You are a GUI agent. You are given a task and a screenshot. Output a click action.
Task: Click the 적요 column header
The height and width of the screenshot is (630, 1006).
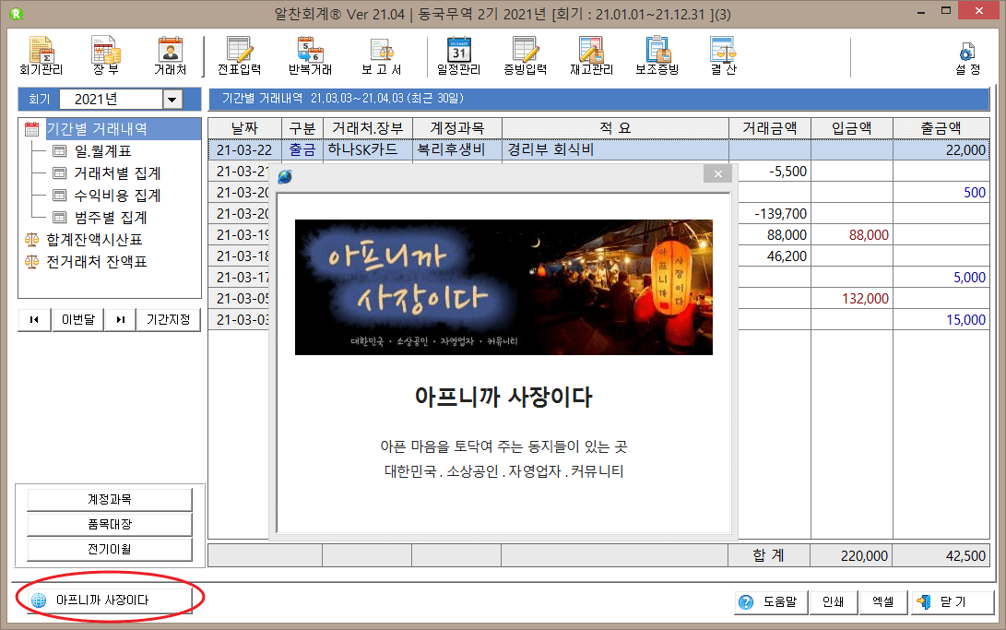pos(615,128)
